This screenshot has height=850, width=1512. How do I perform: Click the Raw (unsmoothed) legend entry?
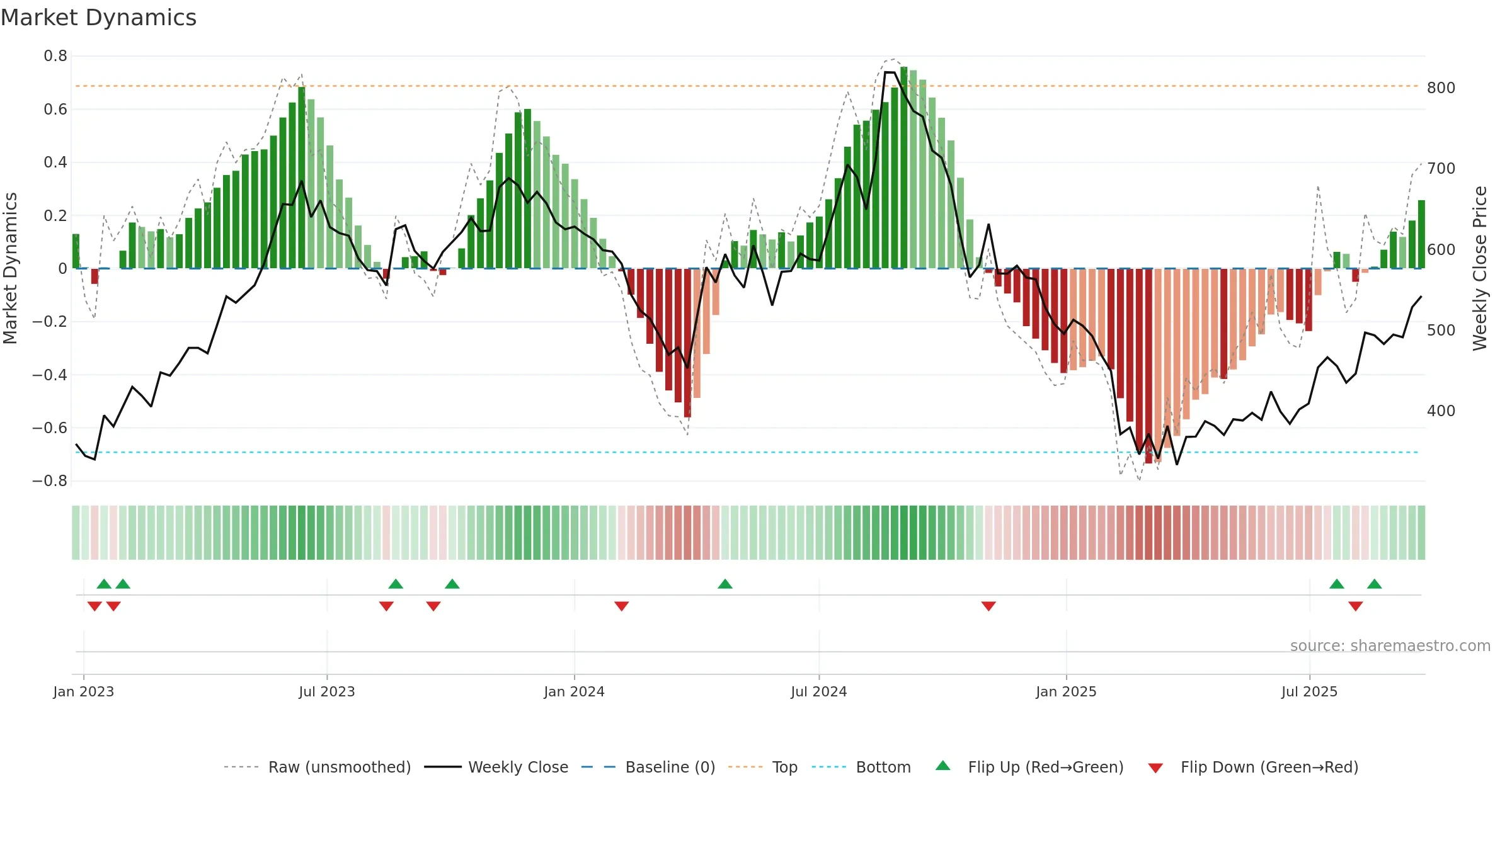(317, 767)
